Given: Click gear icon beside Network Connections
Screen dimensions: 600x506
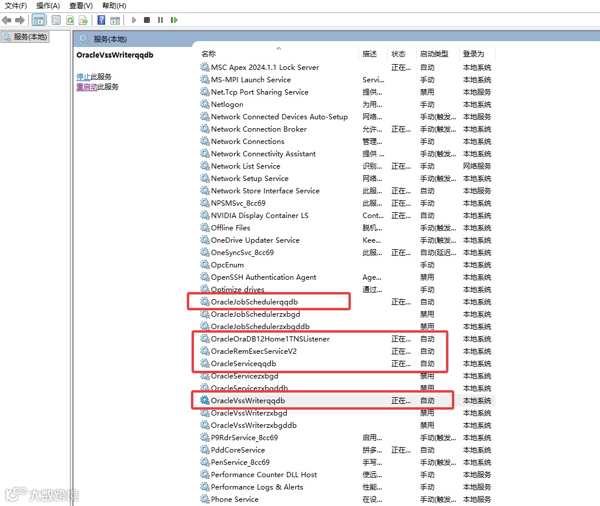Looking at the screenshot, I should (x=205, y=141).
